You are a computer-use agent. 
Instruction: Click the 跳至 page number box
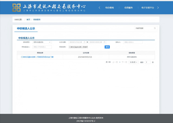(148, 62)
